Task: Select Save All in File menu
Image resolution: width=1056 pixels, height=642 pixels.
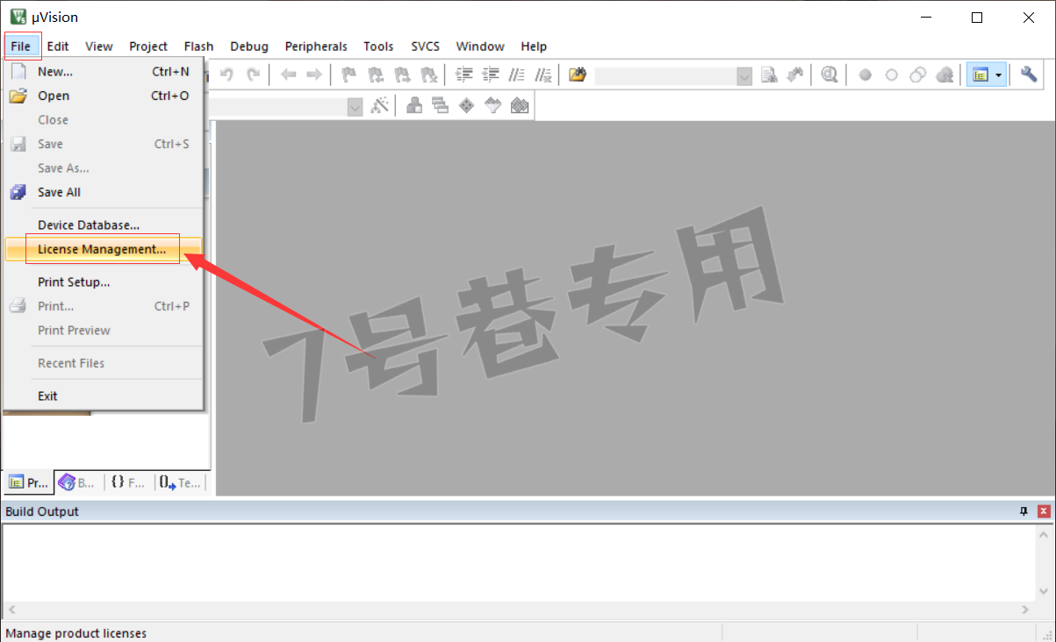Action: [104, 192]
